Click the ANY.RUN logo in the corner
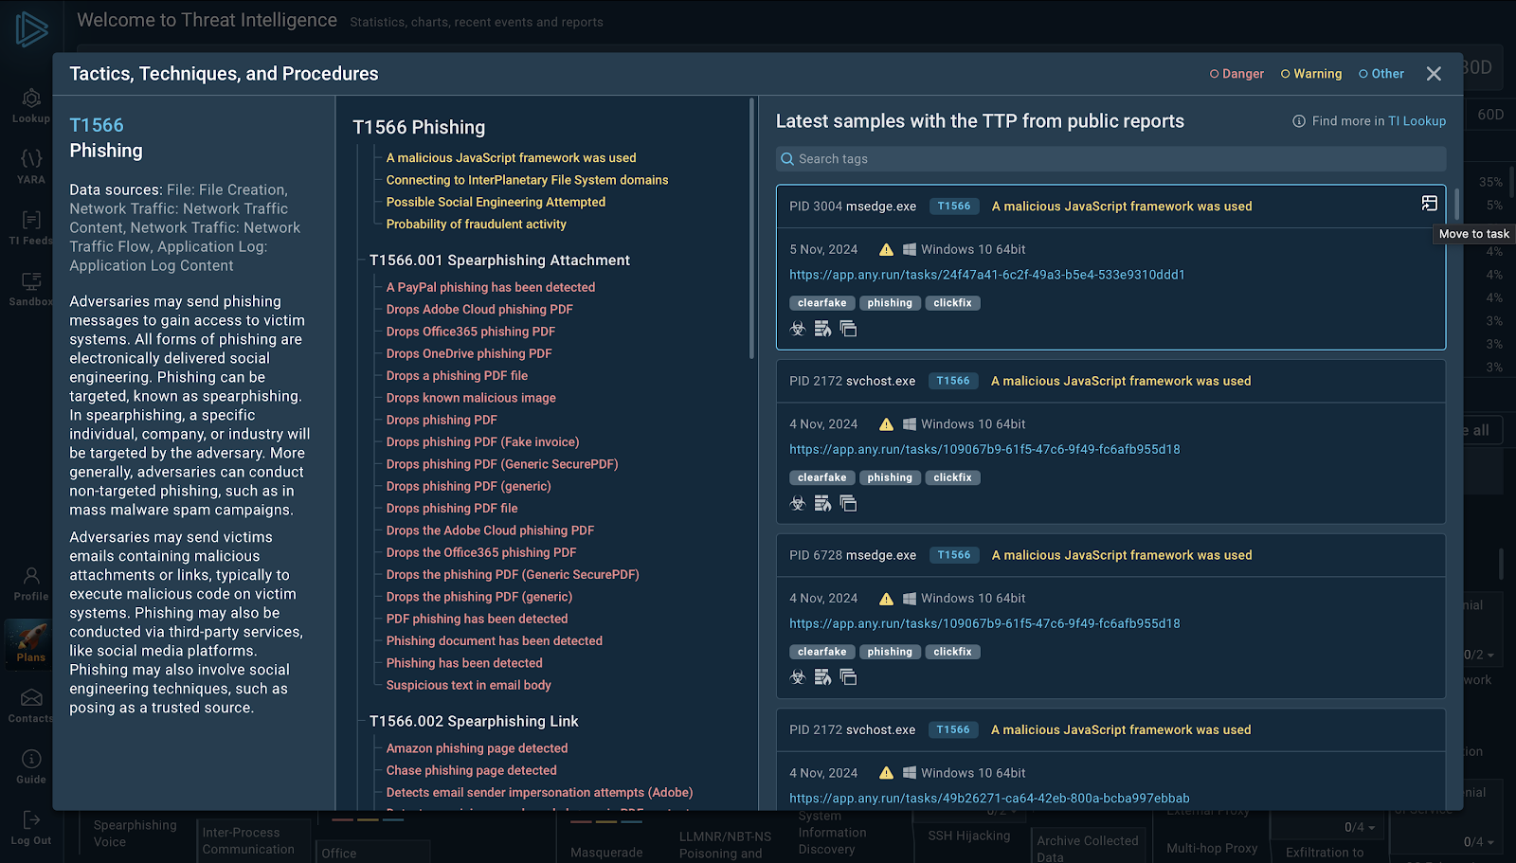 point(31,28)
